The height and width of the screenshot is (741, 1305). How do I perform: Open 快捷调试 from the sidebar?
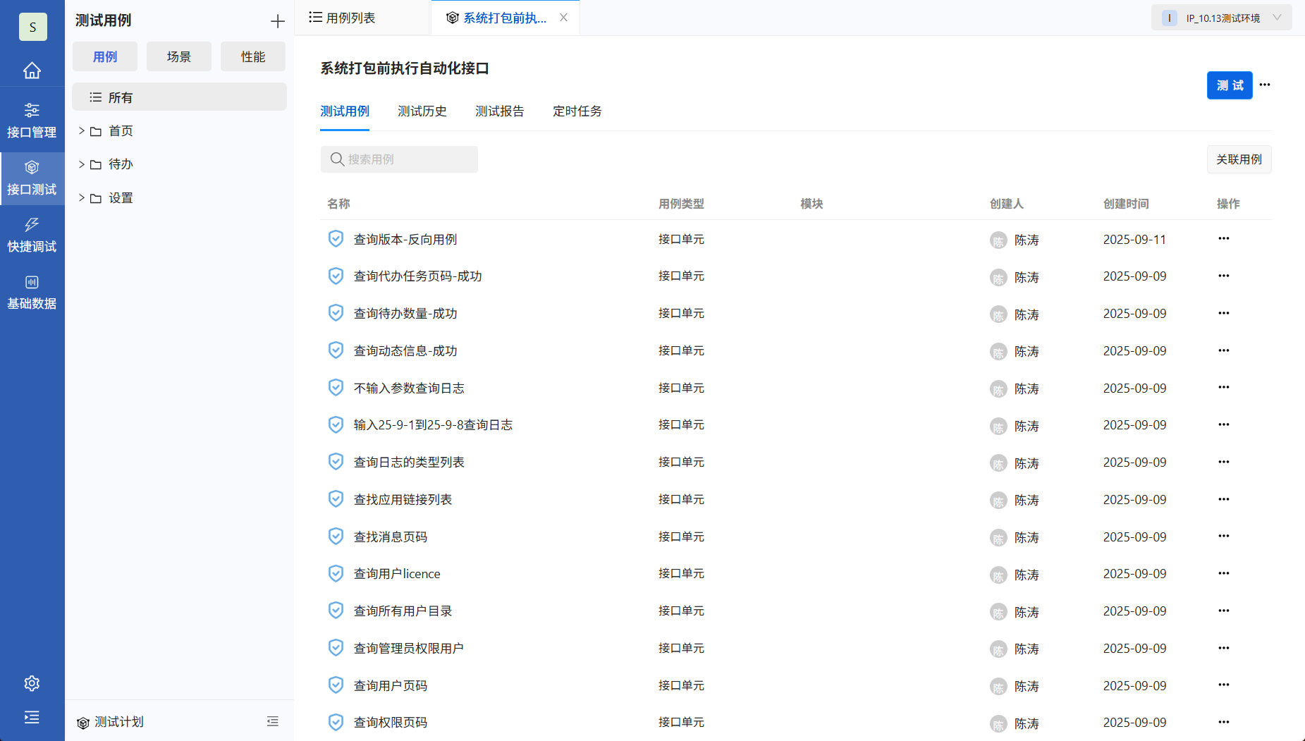pyautogui.click(x=32, y=235)
